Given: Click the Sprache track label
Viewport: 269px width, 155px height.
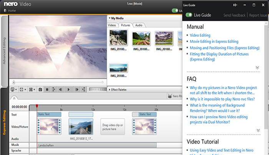Looking at the screenshot, I should click(x=16, y=150).
